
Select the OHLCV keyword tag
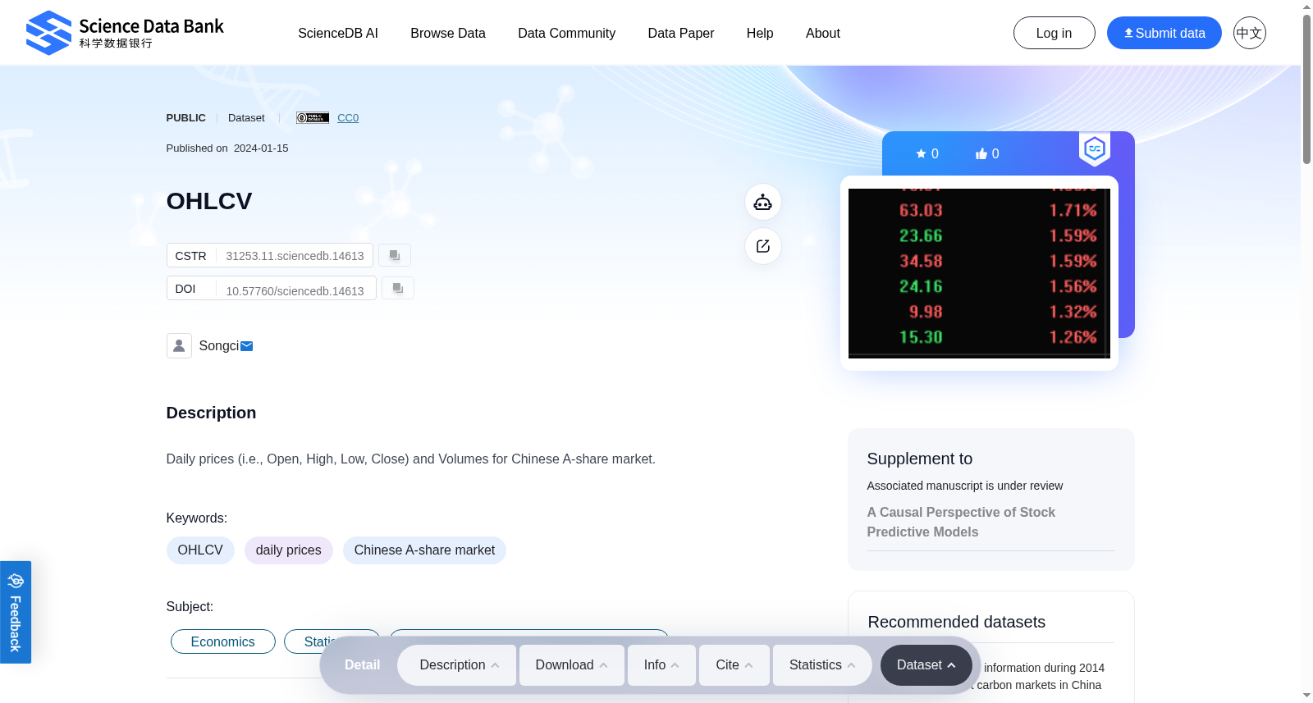pos(200,550)
